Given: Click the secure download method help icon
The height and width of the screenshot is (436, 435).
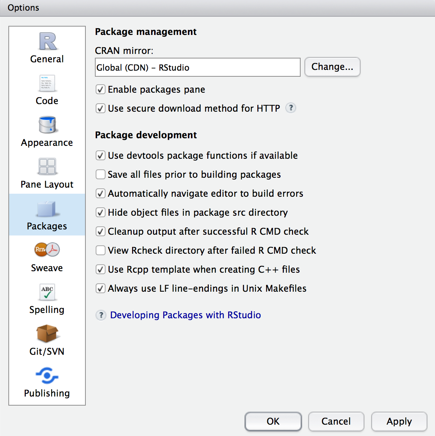Looking at the screenshot, I should click(291, 108).
